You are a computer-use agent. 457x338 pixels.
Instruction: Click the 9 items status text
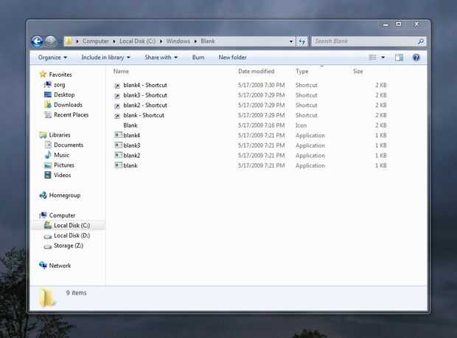76,293
